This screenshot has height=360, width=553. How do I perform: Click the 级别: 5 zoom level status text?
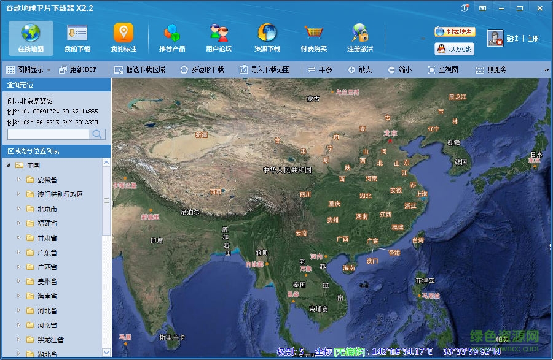tap(291, 351)
